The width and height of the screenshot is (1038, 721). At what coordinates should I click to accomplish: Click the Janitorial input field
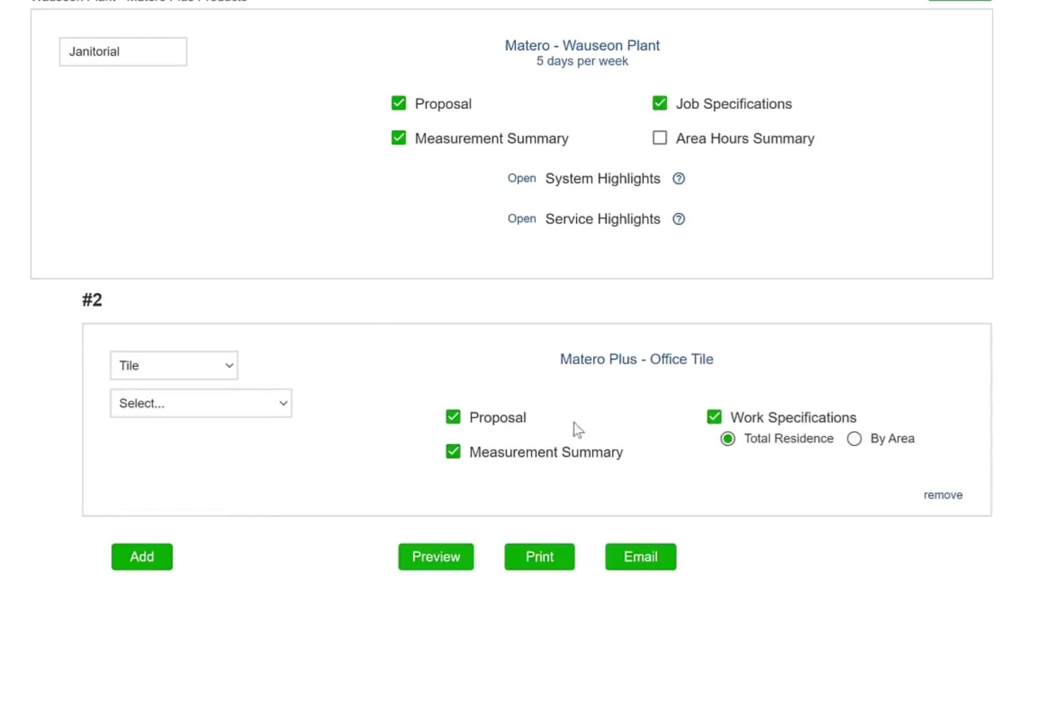point(123,52)
